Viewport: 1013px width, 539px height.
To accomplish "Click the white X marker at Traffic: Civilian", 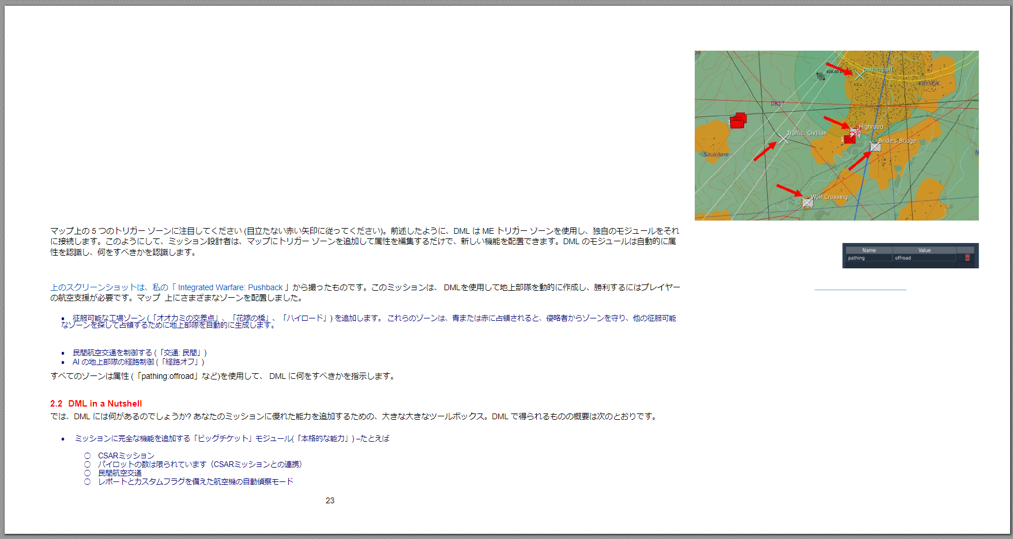I will (784, 138).
